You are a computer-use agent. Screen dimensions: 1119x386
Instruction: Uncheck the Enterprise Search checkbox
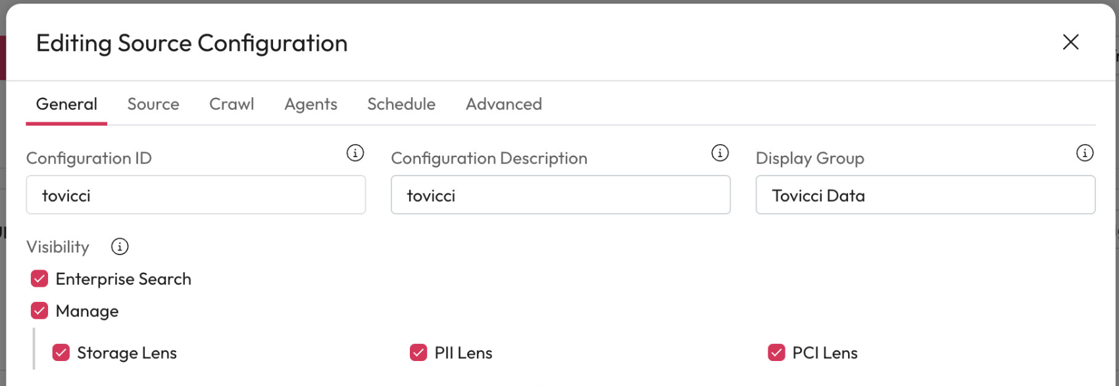(x=39, y=279)
